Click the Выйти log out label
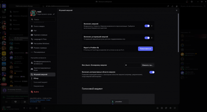The height and width of the screenshot is (112, 207). [36, 92]
